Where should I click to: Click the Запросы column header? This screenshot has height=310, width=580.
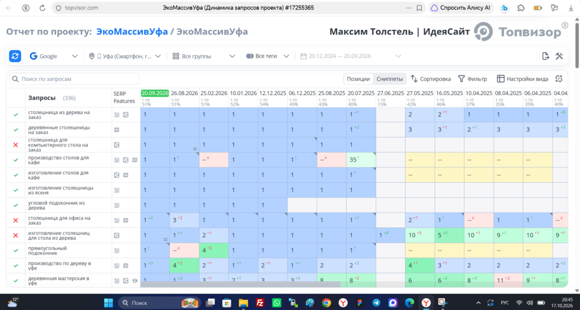coord(42,98)
